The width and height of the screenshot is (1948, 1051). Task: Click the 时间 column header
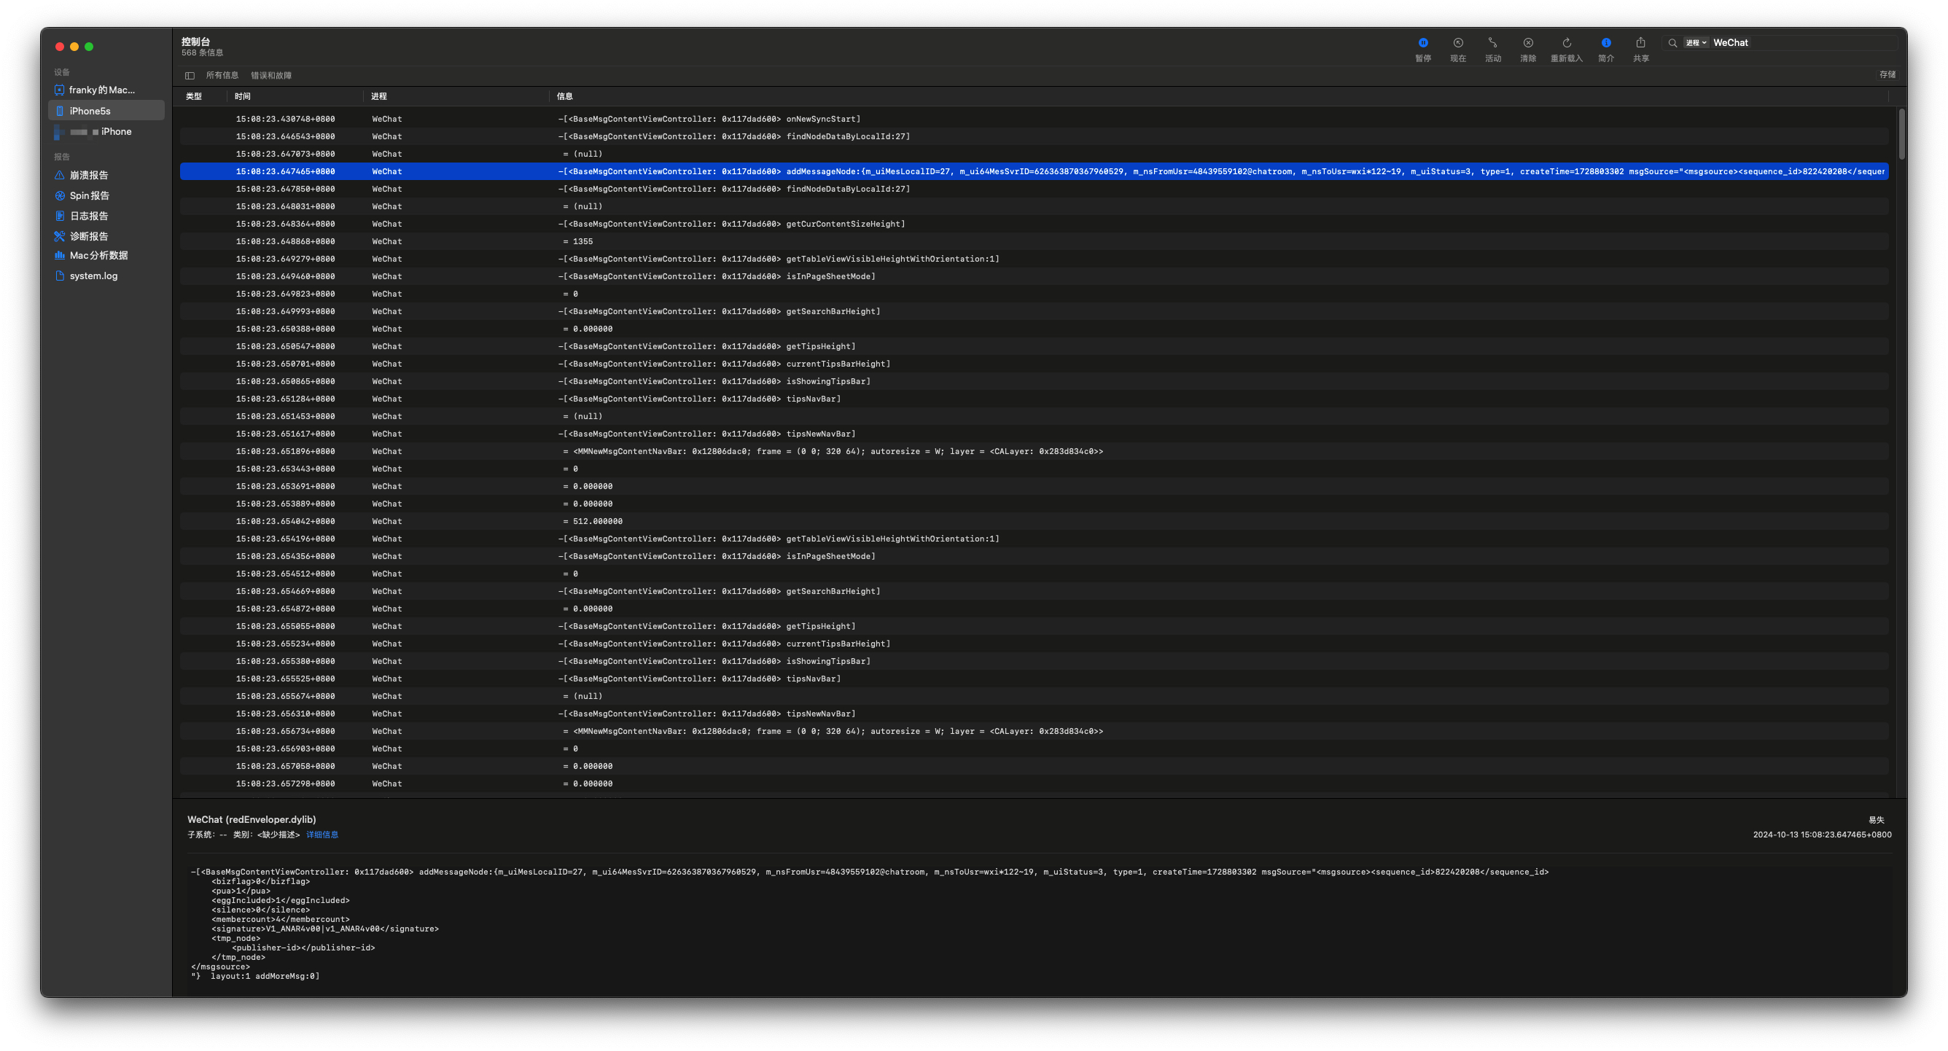pyautogui.click(x=243, y=97)
